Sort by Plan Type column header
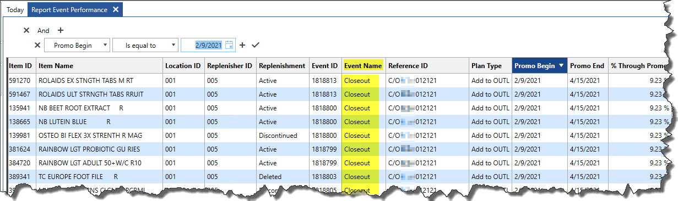Image resolution: width=678 pixels, height=201 pixels. pos(490,66)
